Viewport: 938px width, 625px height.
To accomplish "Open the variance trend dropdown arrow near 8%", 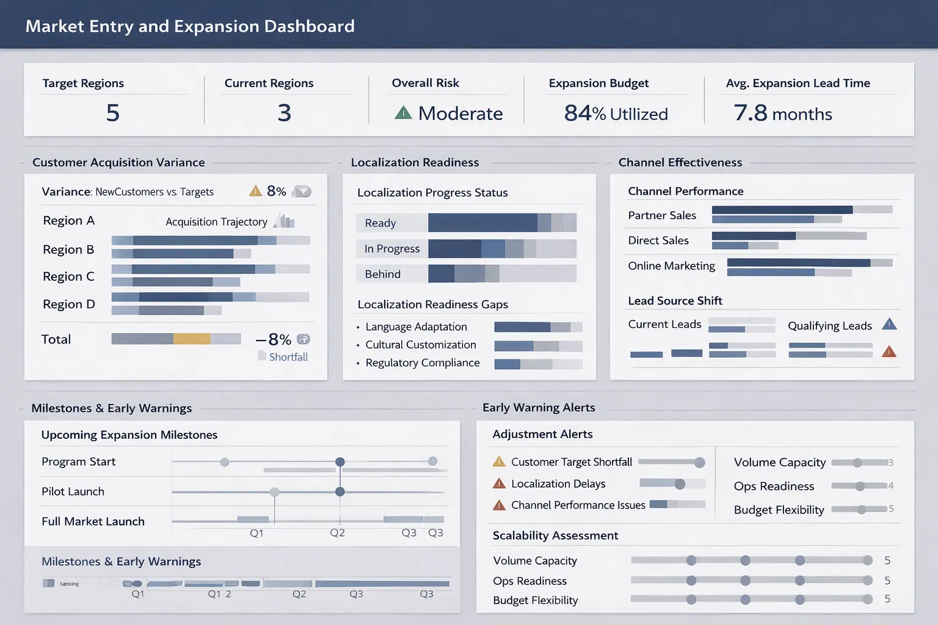I will coord(302,191).
